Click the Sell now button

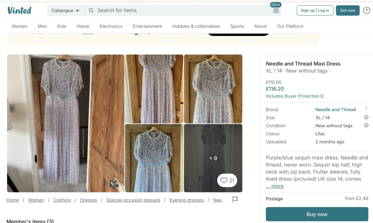(x=347, y=10)
